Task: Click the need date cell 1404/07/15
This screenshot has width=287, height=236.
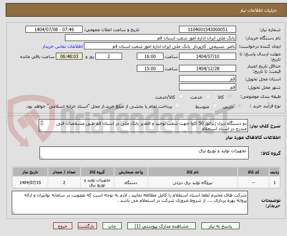Action: click(x=30, y=183)
